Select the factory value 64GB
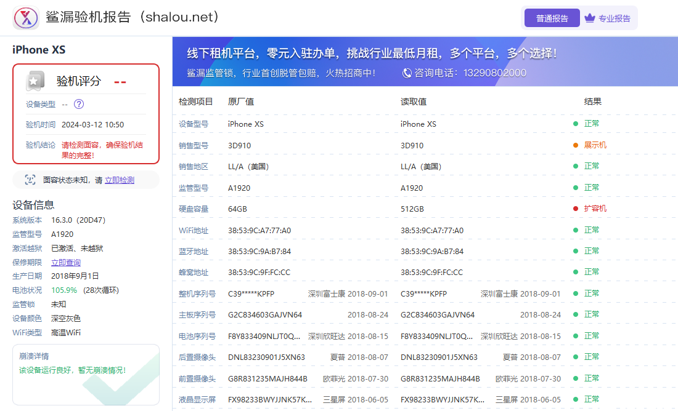678x411 pixels. coord(237,209)
